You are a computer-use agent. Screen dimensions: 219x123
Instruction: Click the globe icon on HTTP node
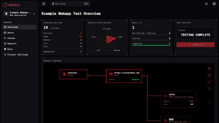(166, 121)
